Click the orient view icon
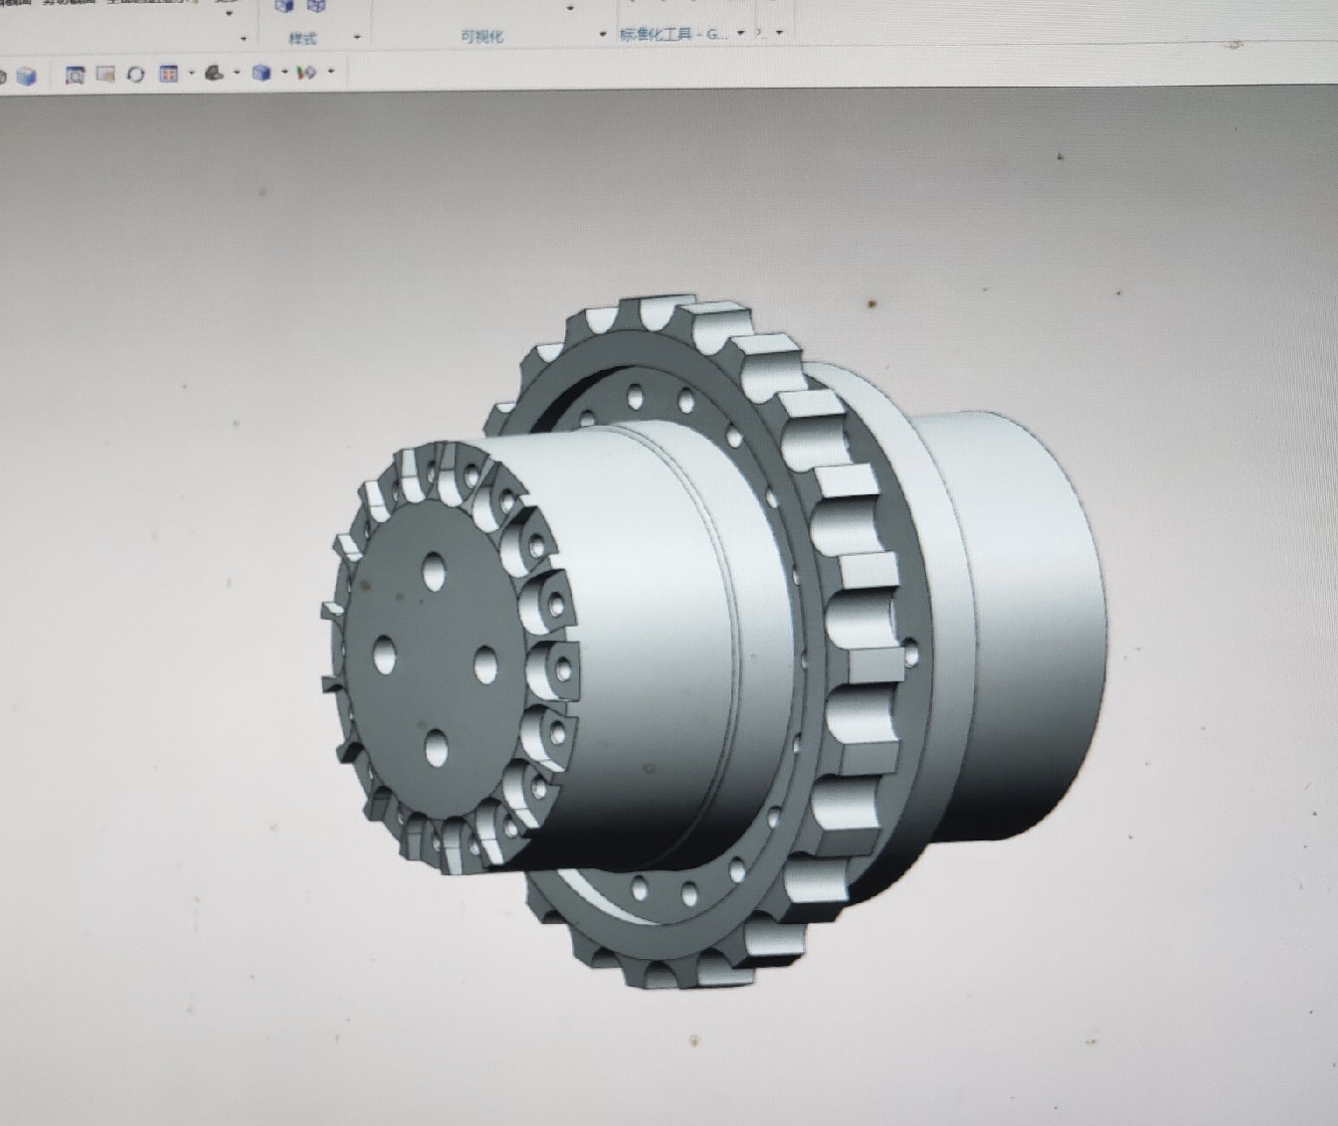 214,73
